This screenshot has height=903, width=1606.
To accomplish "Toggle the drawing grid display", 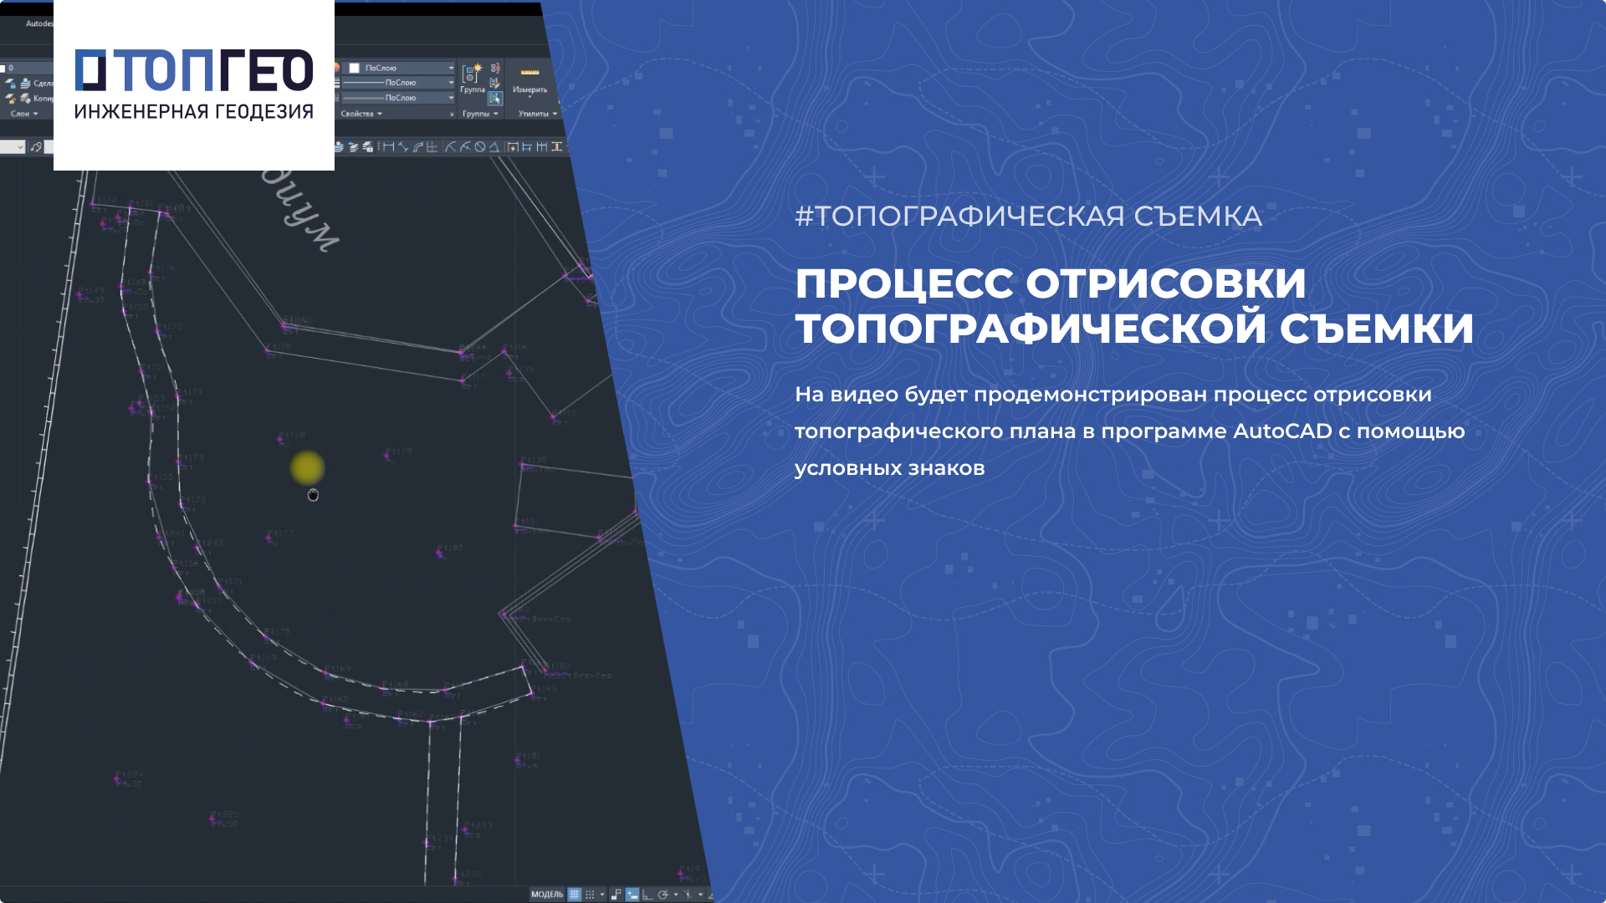I will 575,895.
